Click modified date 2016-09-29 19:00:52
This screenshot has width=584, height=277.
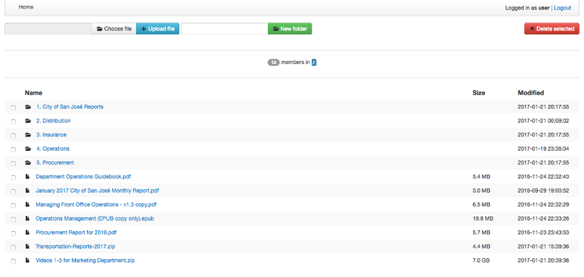(543, 191)
